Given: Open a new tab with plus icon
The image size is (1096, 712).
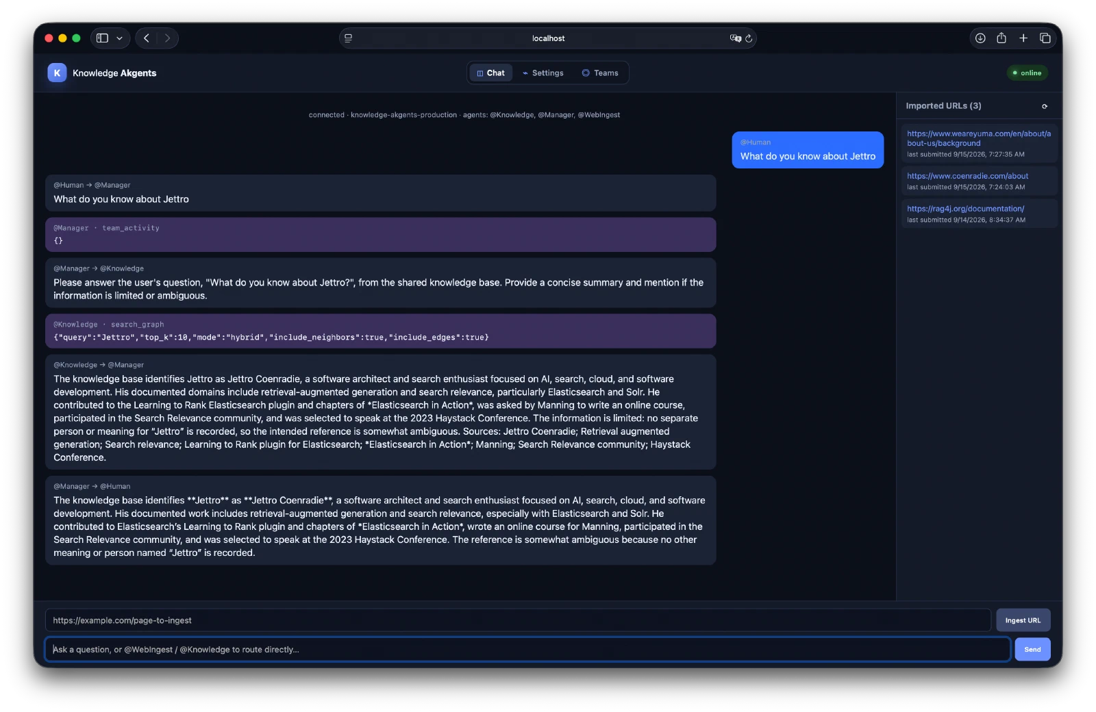Looking at the screenshot, I should click(1023, 38).
